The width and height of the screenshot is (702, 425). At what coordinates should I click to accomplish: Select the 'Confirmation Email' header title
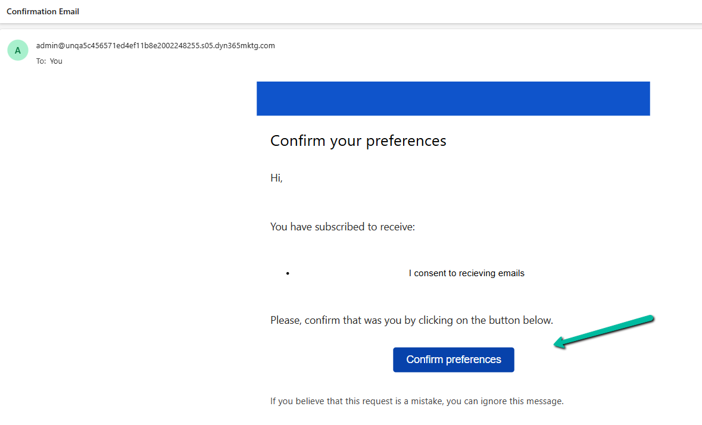click(42, 11)
